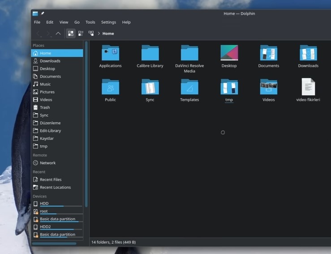Screen dimensions: 331x254
Task: Open Kayıtlar in Places sidebar
Action: tap(57, 139)
